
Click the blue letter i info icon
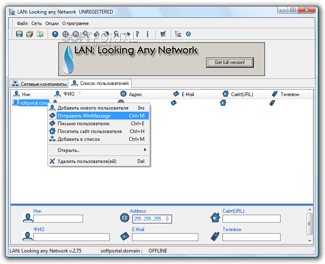(147, 34)
